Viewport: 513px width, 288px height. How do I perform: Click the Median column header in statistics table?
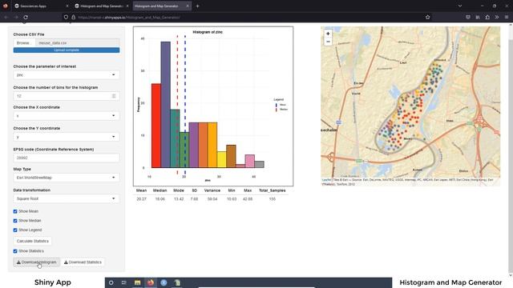click(160, 190)
